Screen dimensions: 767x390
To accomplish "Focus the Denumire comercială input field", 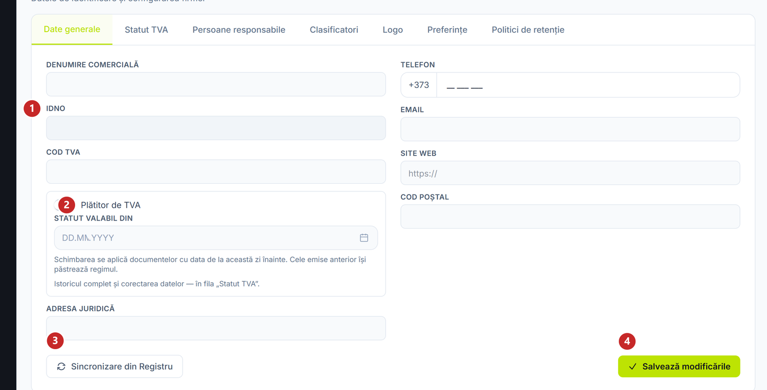I will (x=216, y=84).
